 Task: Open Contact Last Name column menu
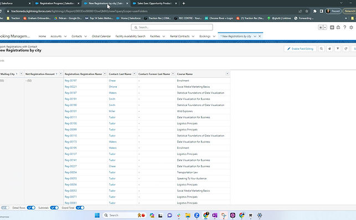[x=135, y=74]
